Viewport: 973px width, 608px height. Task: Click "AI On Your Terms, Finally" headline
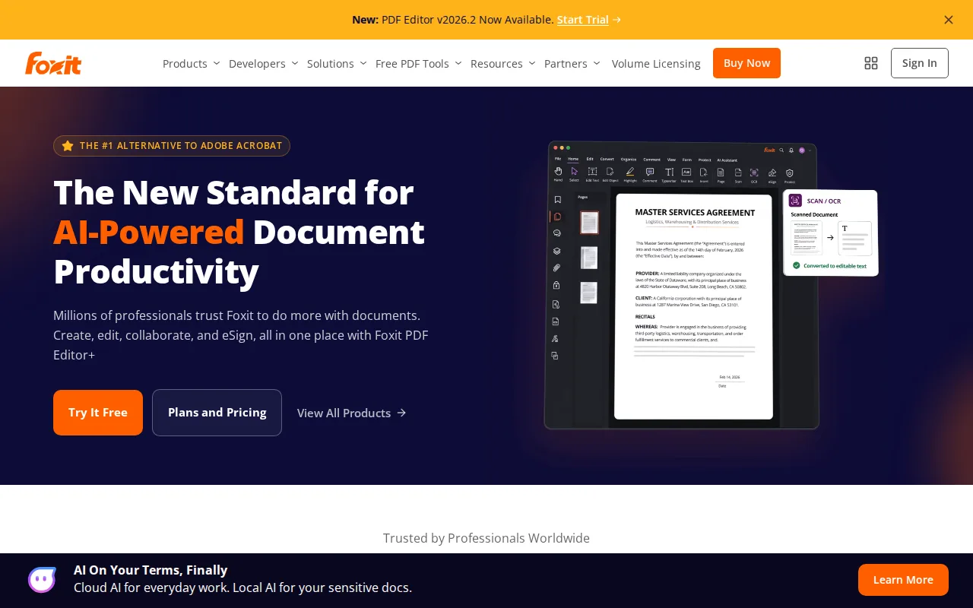(x=151, y=570)
